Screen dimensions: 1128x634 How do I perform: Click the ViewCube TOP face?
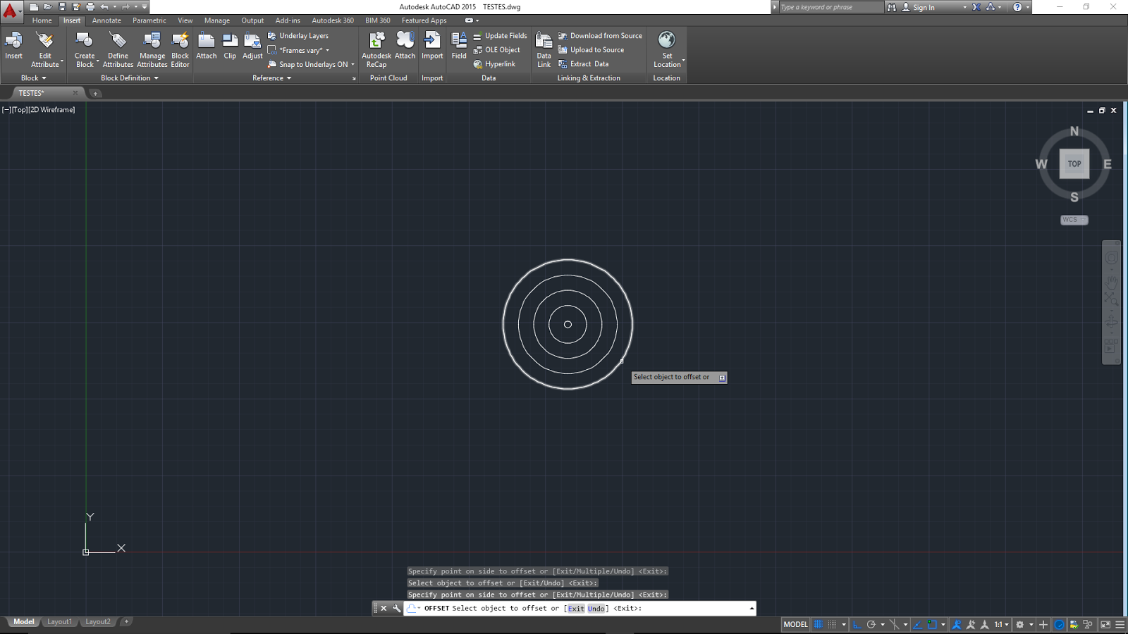(1074, 163)
